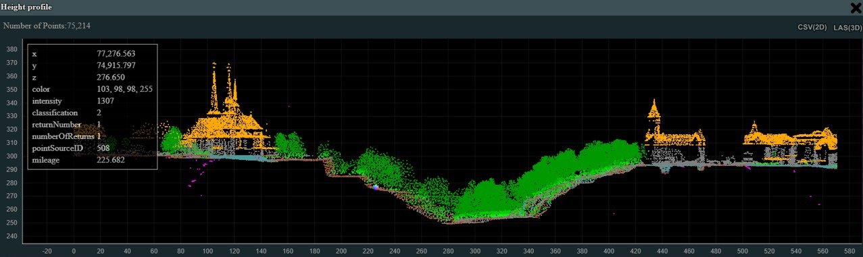863x257 pixels.
Task: Click the intensity value 1307
Action: [105, 101]
